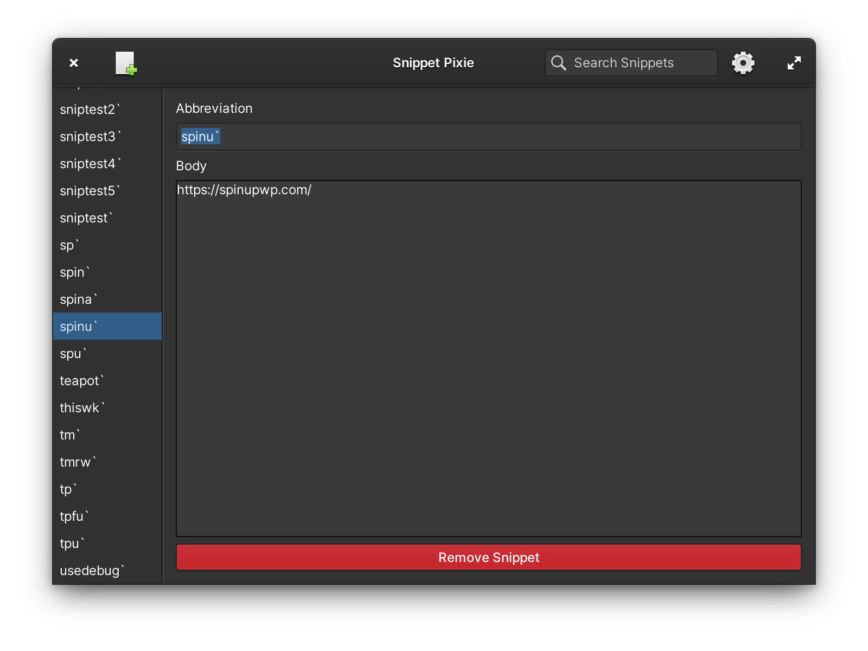Click the spu` list item
This screenshot has width=868, height=651.
73,354
